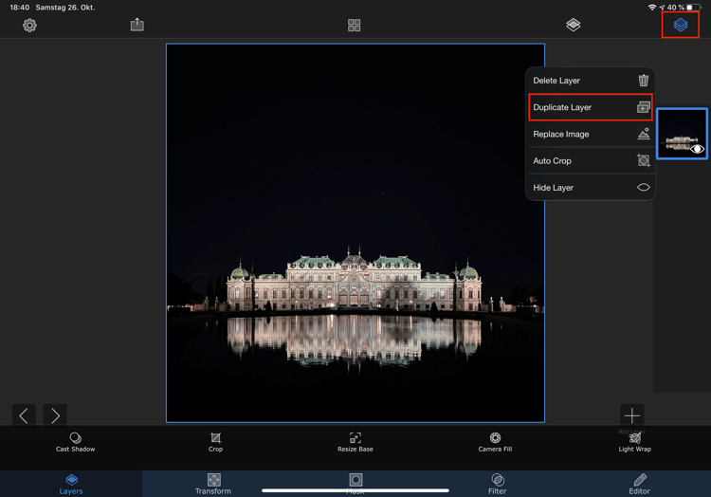Image resolution: width=711 pixels, height=497 pixels.
Task: Tap the time 18:40 in status bar
Action: click(20, 8)
